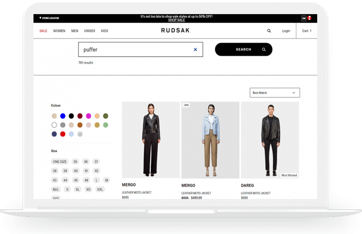
Task: Click the Login link
Action: pyautogui.click(x=286, y=31)
